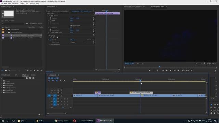Open Chrome window in taskbar
The width and height of the screenshot is (219, 123).
[62, 121]
